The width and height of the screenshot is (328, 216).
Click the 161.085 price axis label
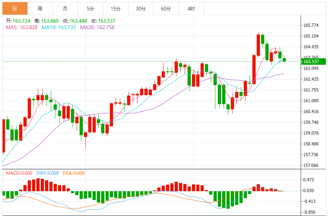click(311, 101)
